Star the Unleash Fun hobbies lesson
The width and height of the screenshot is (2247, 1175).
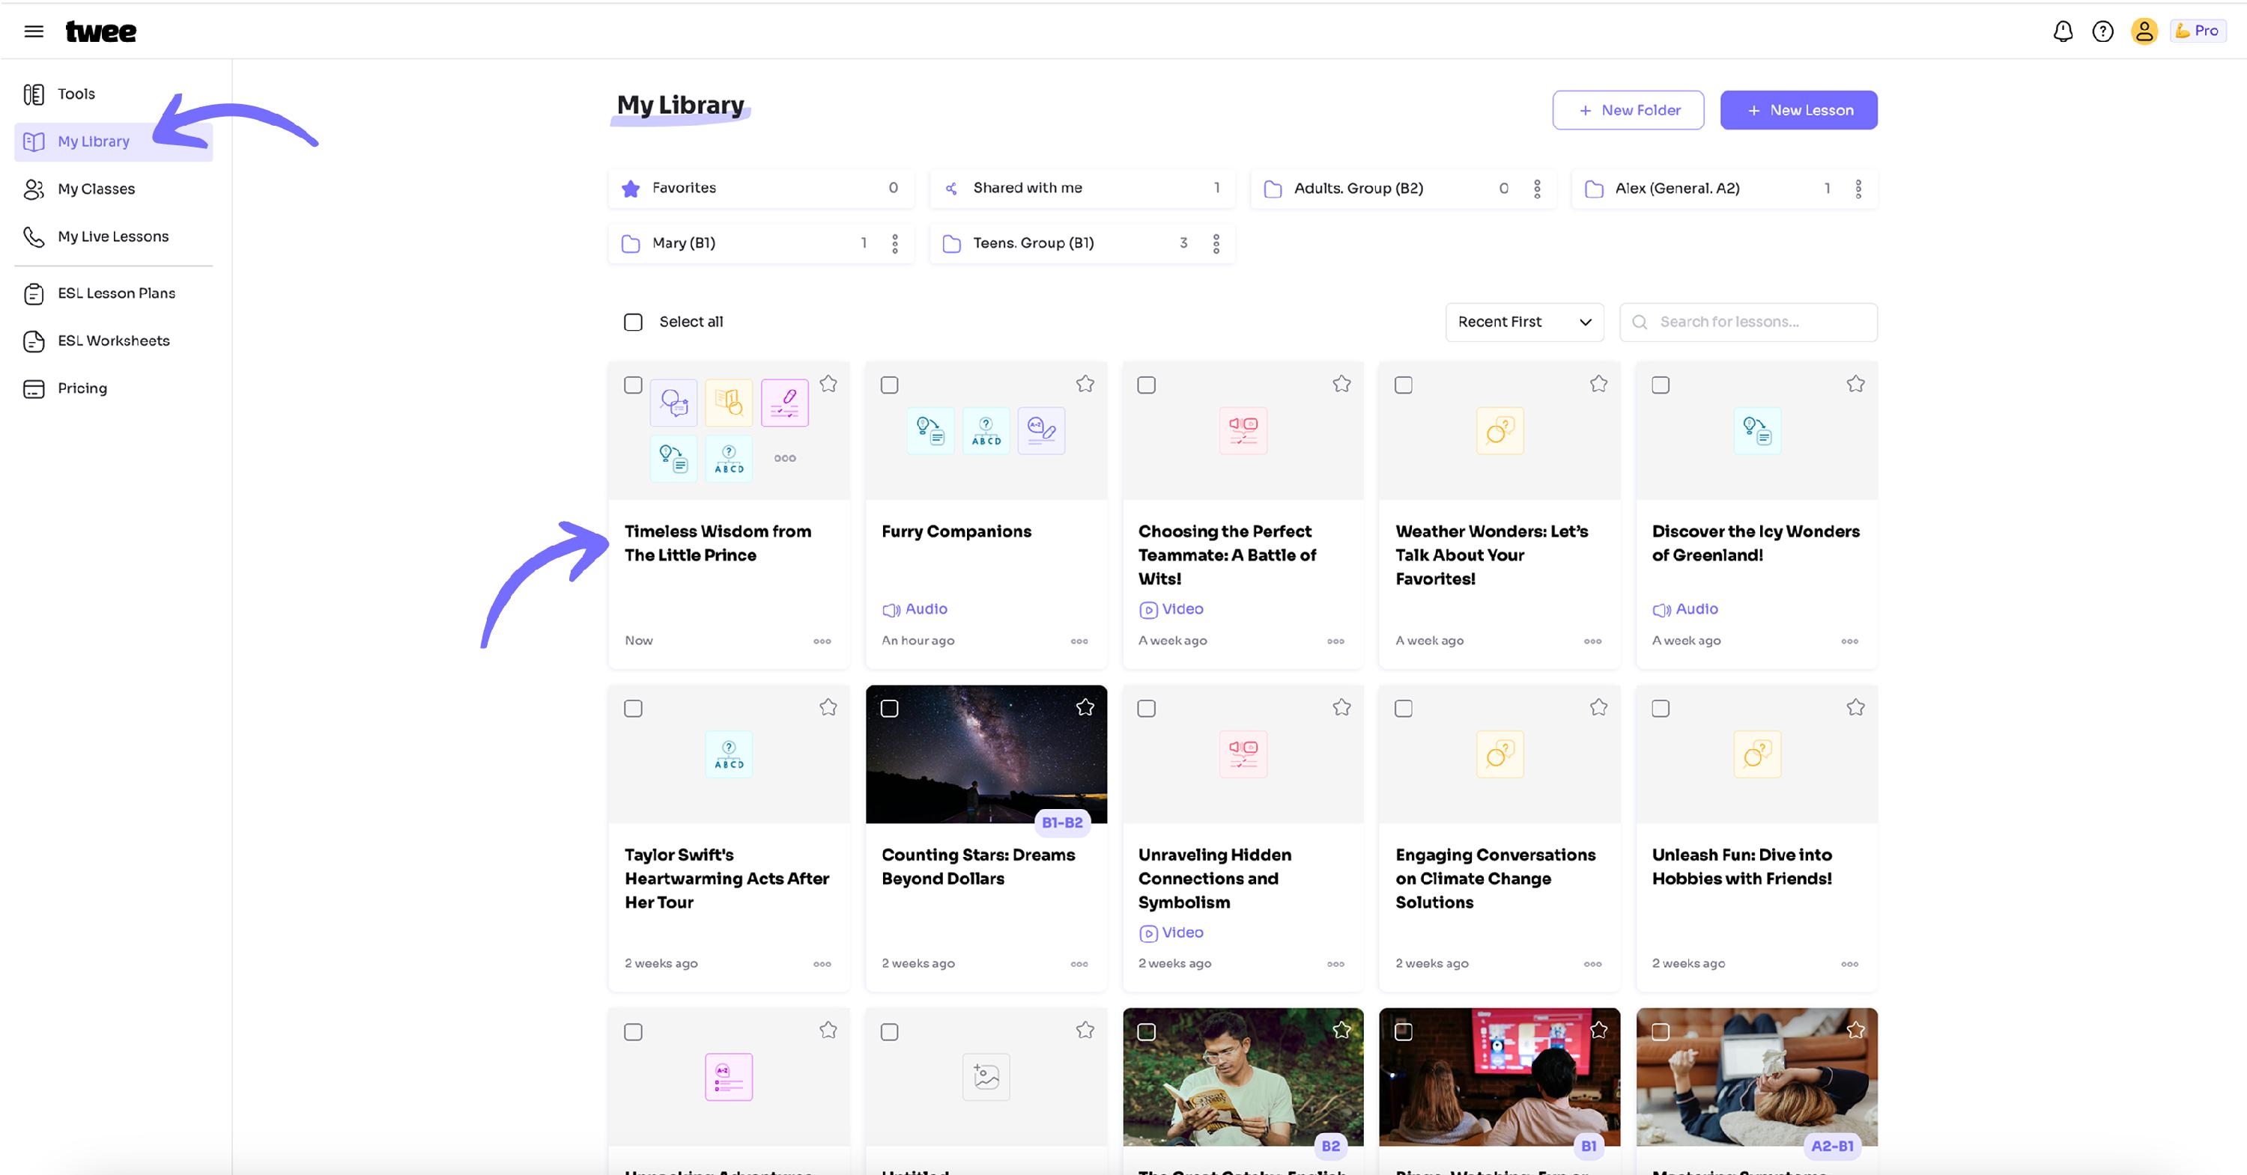[1855, 707]
